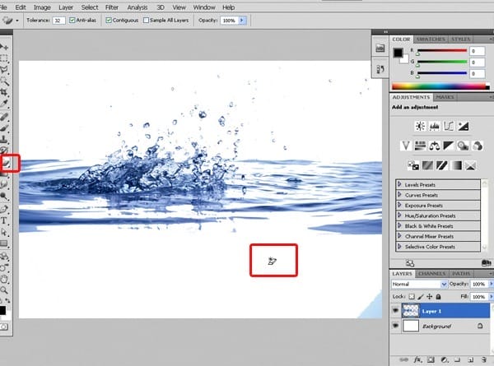Select the Crop tool
494x366 pixels.
(x=4, y=92)
